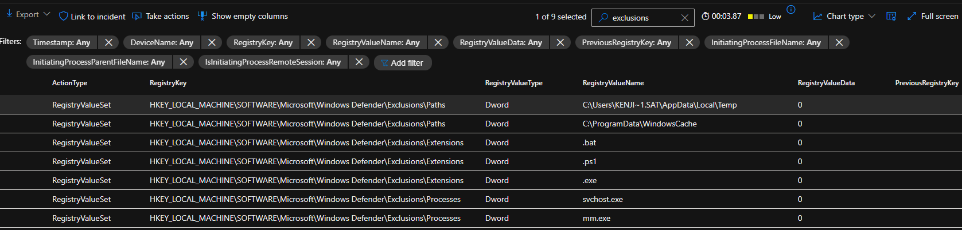Click the Add filter button

[402, 63]
